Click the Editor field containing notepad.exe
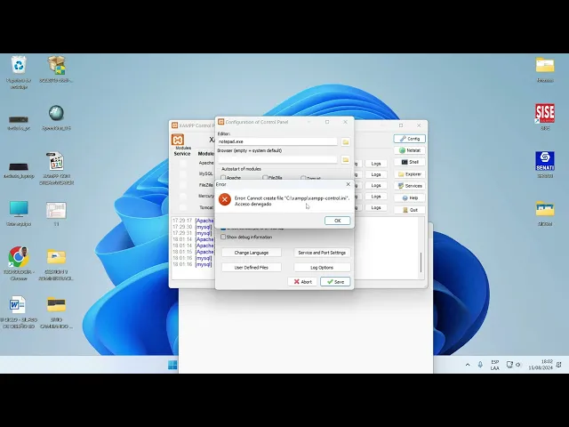569x427 pixels. click(277, 141)
